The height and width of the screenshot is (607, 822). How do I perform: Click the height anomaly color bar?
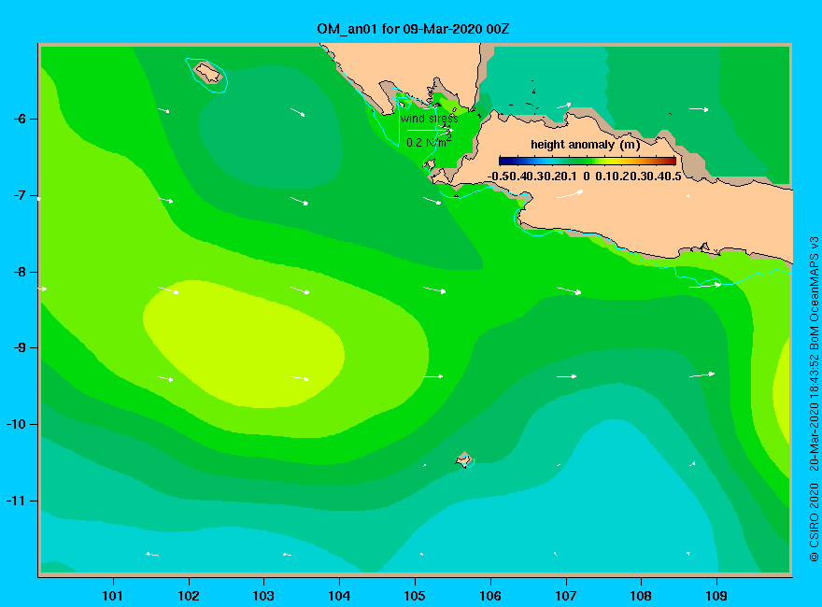(588, 161)
